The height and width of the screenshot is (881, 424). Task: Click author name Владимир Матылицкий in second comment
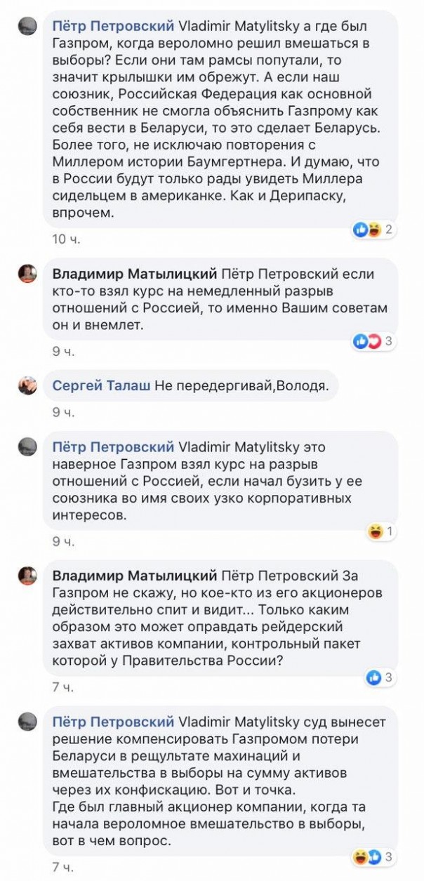pyautogui.click(x=135, y=273)
